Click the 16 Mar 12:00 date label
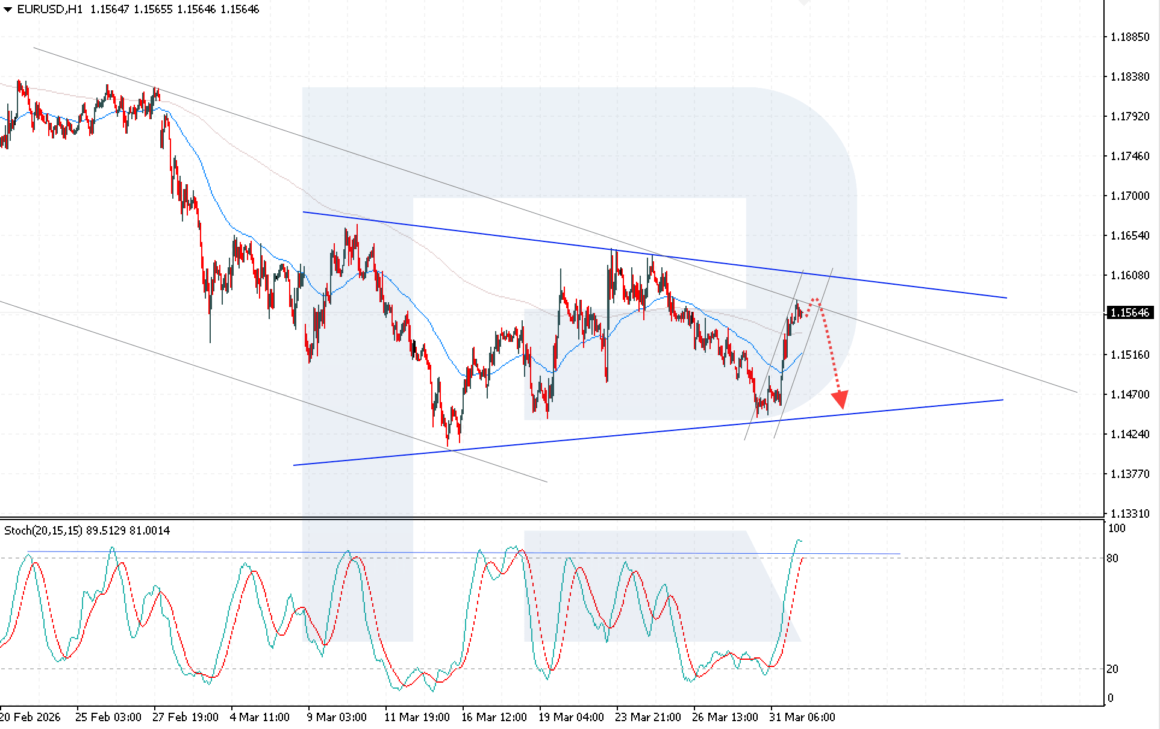This screenshot has width=1160, height=729. [494, 717]
